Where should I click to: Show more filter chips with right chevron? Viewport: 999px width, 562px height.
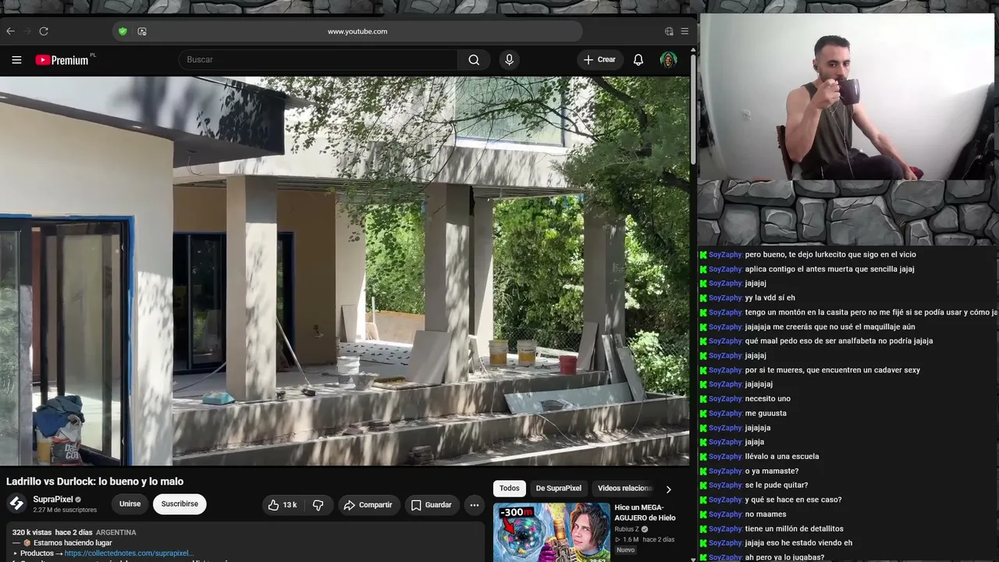point(668,489)
